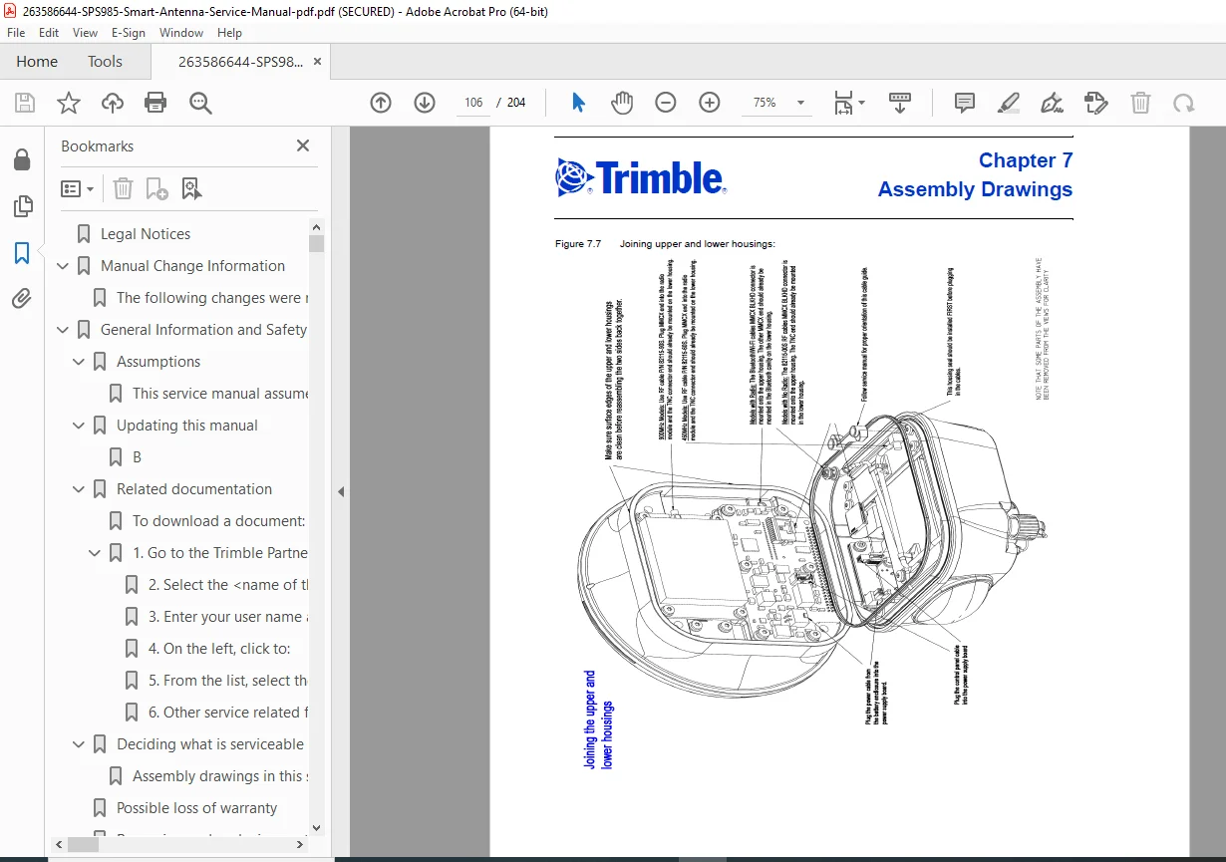Activate the Hand pan tool
The height and width of the screenshot is (862, 1226).
coord(622,103)
